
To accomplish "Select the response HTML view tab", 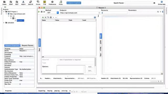I will [101, 49].
